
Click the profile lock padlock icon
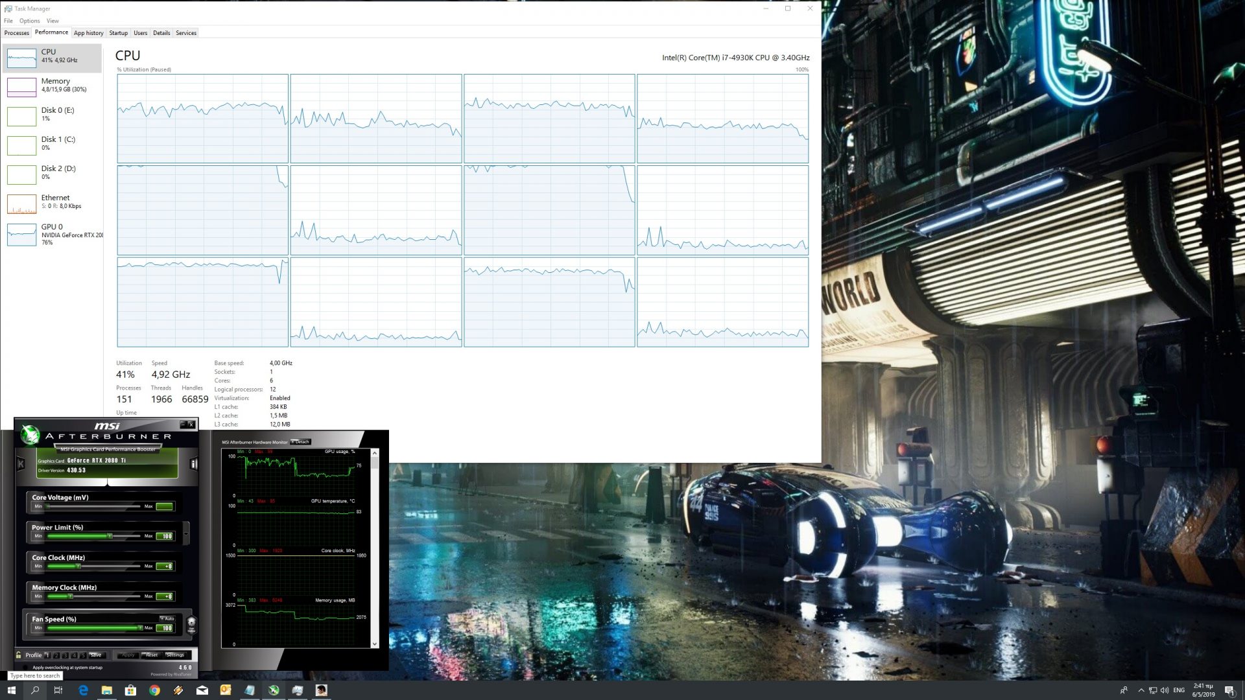point(19,655)
